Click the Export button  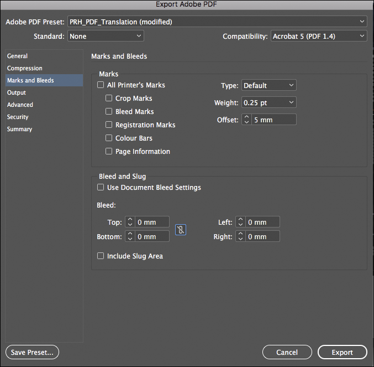(343, 352)
